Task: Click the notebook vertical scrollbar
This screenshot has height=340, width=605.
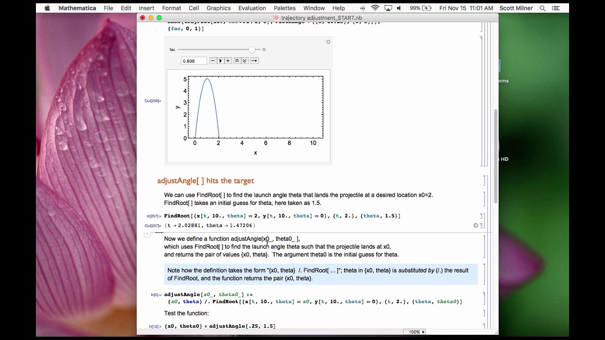Action: 496,156
